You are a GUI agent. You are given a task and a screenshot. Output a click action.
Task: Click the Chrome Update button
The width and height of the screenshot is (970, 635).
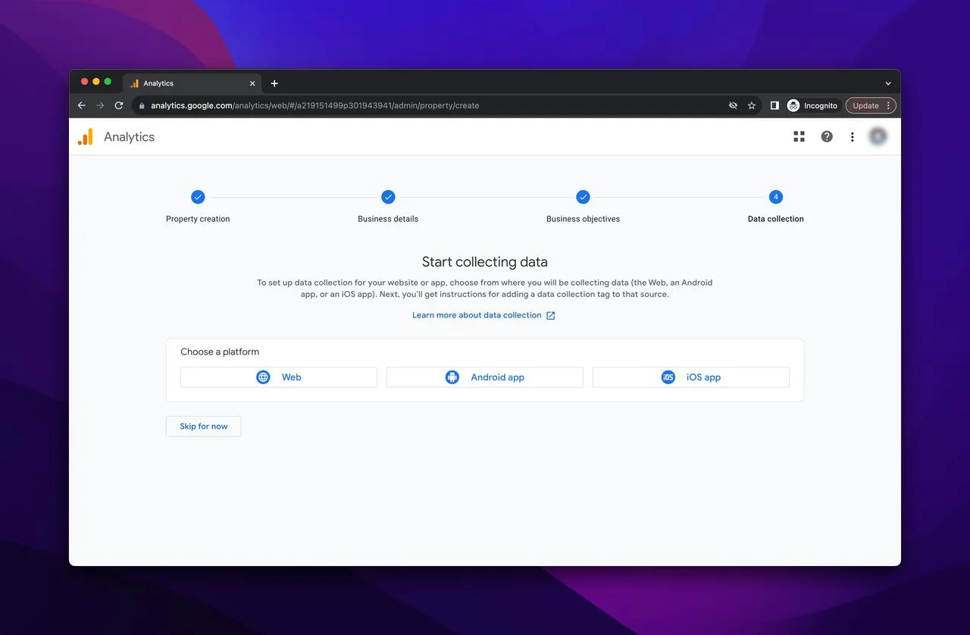871,105
